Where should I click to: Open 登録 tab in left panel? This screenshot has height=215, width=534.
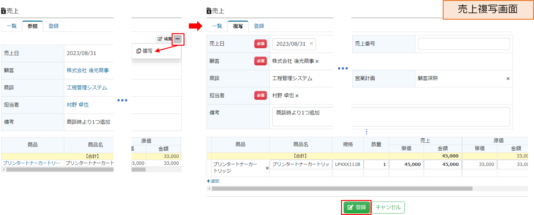pos(53,26)
